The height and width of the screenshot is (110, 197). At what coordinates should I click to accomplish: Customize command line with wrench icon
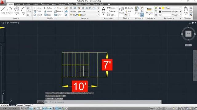point(43,102)
